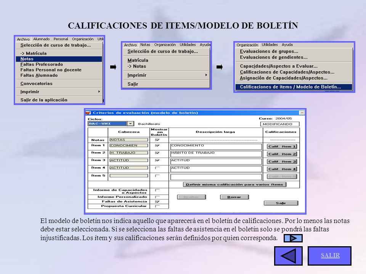Uncheck the Mostrar en Boletín box for Ítem 1
366x274 pixels.
157,145
